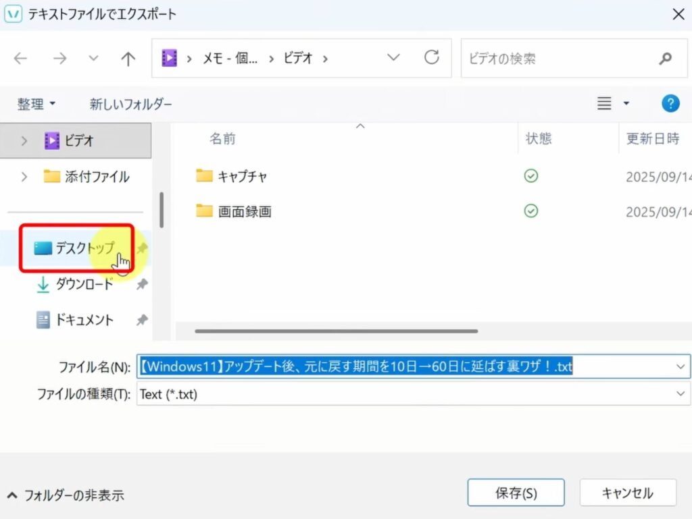
Task: Expand the ビデオ tree node
Action: (24, 140)
